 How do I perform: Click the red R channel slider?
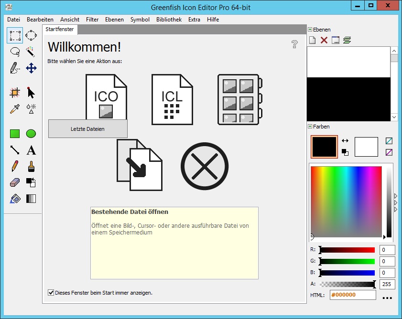point(348,250)
